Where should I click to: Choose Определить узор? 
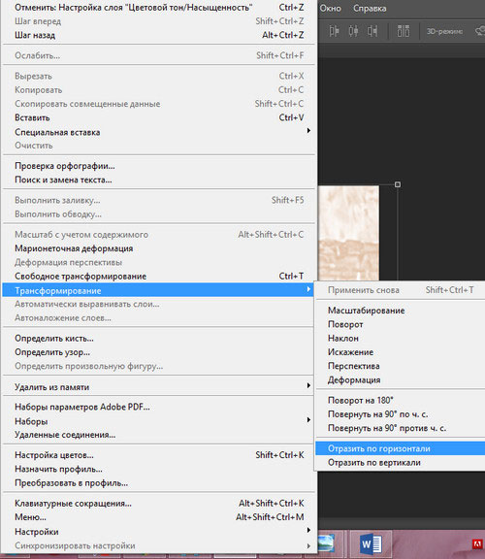point(158,352)
